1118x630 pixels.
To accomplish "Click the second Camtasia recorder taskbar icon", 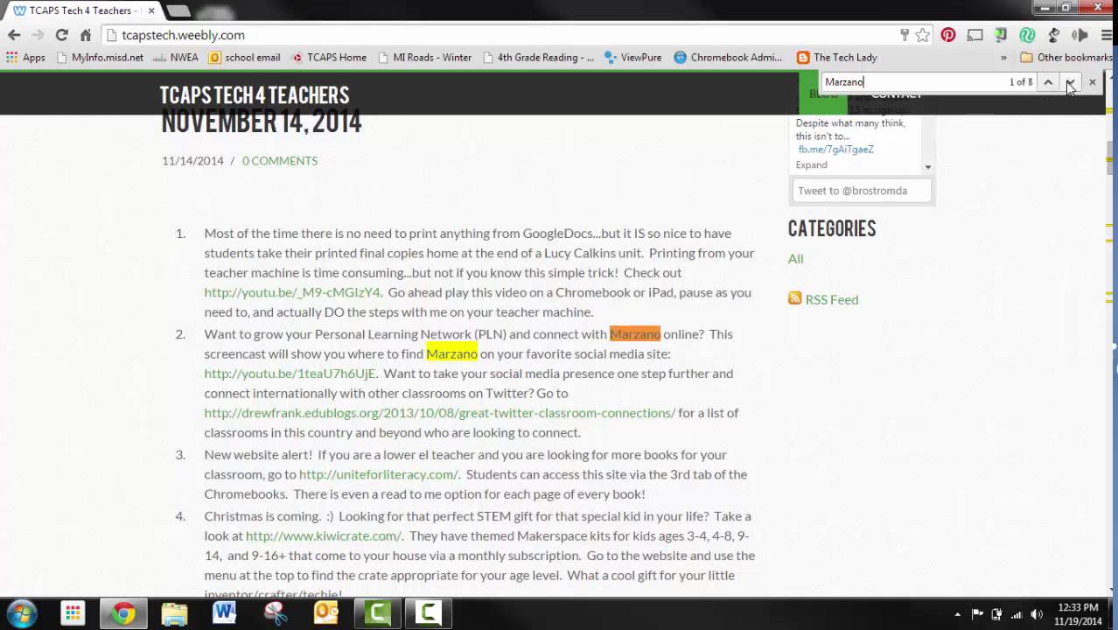I will click(x=428, y=613).
